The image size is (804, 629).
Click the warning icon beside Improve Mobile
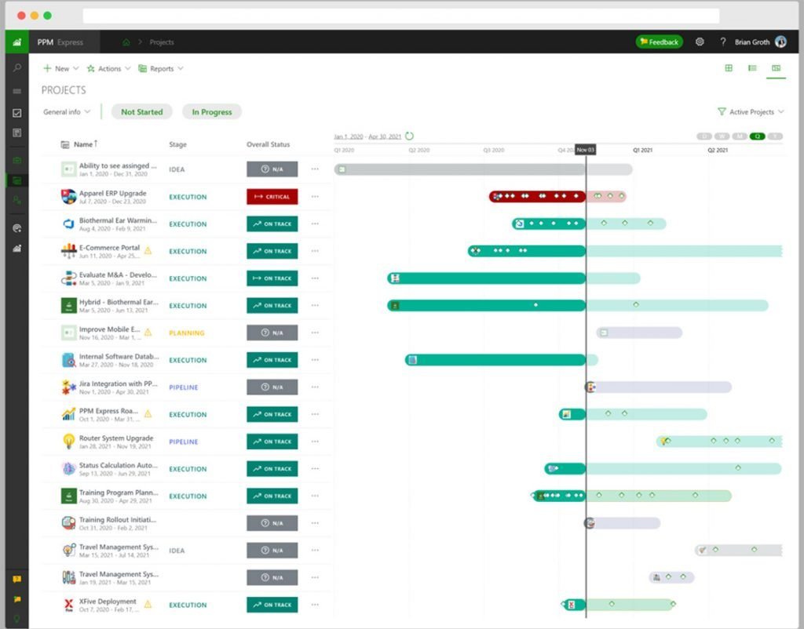148,332
